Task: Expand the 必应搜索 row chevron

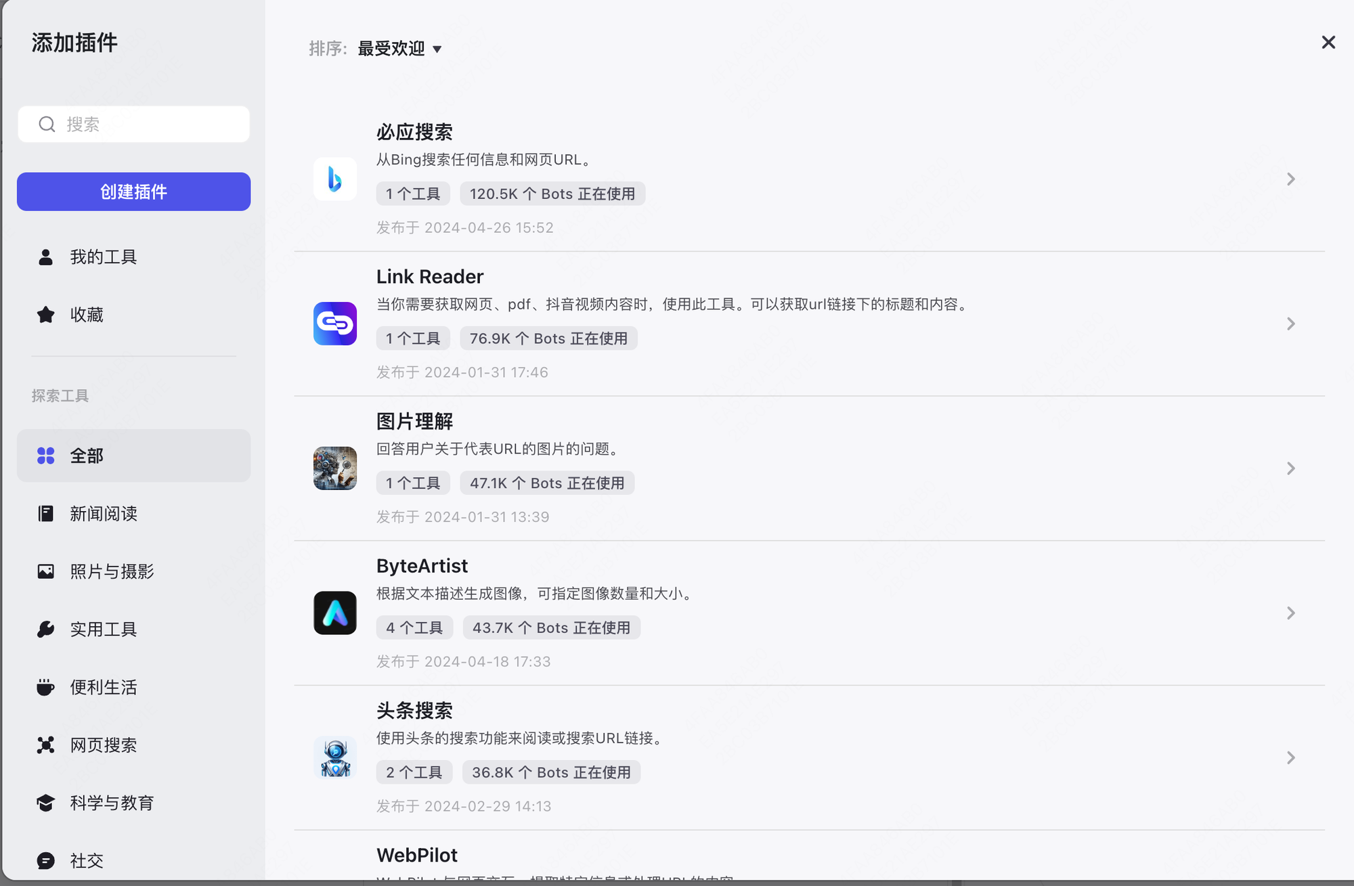Action: 1290,179
